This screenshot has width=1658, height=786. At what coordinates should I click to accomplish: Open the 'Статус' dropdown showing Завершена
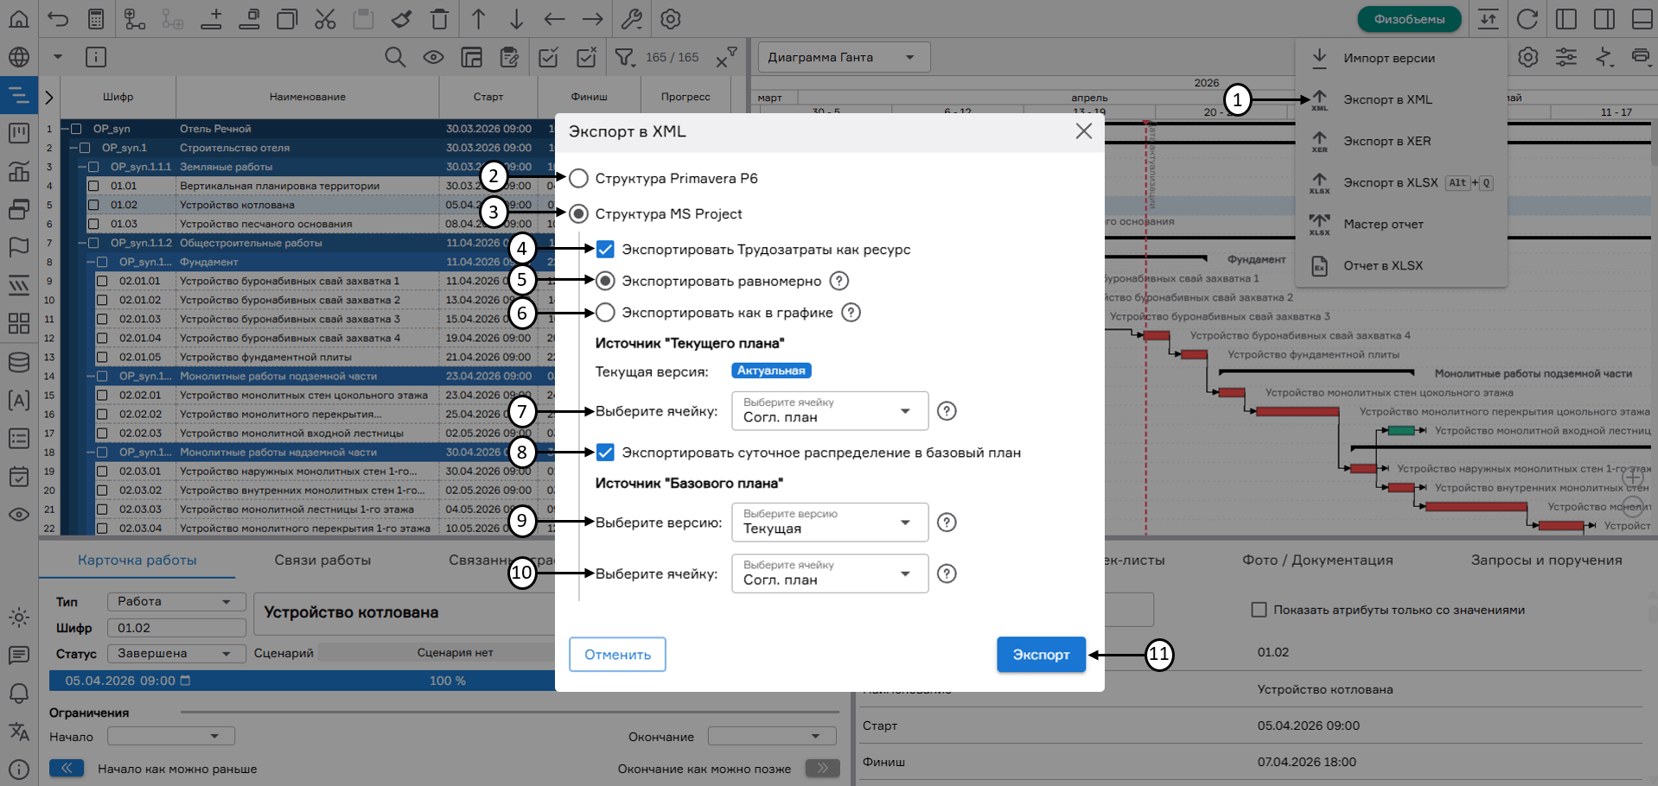176,654
